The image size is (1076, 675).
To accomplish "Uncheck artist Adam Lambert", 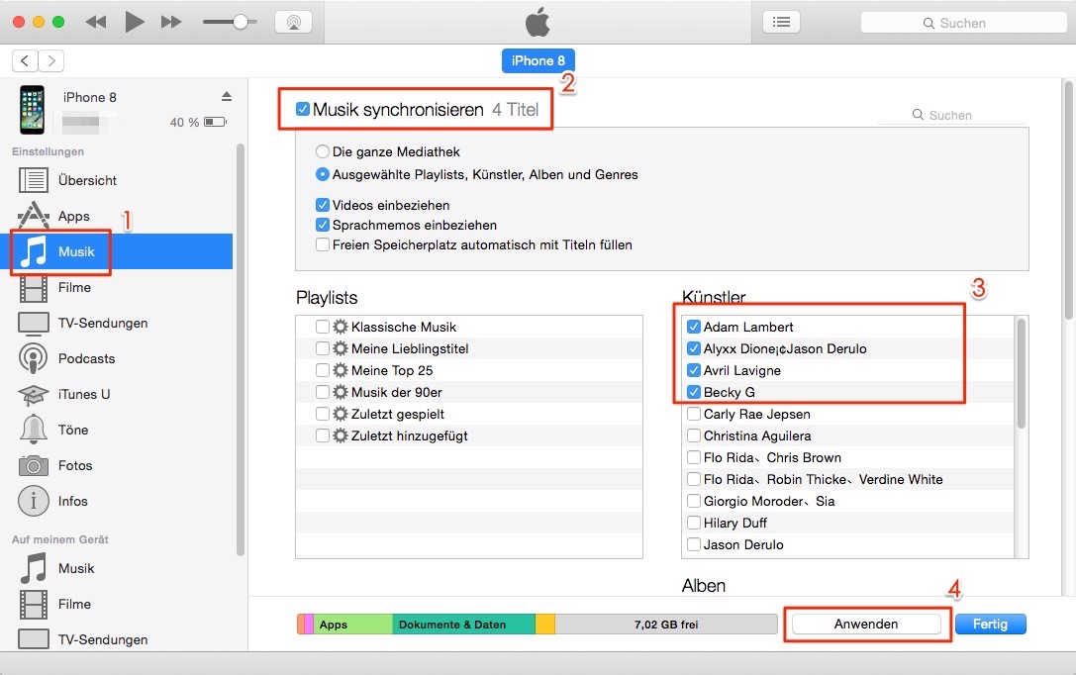I will pos(694,327).
